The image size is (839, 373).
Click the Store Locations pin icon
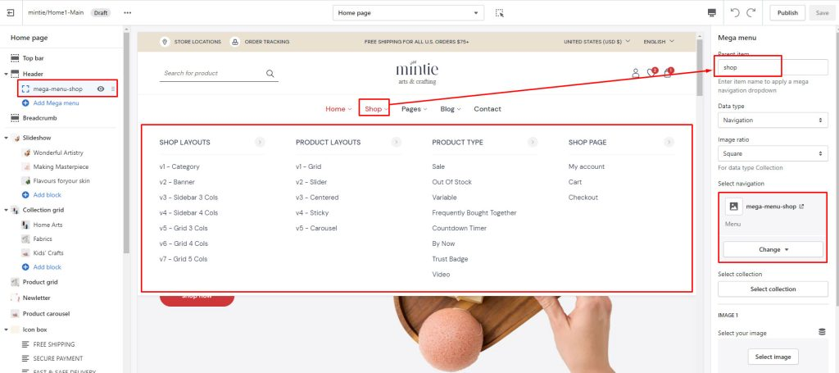click(x=166, y=42)
